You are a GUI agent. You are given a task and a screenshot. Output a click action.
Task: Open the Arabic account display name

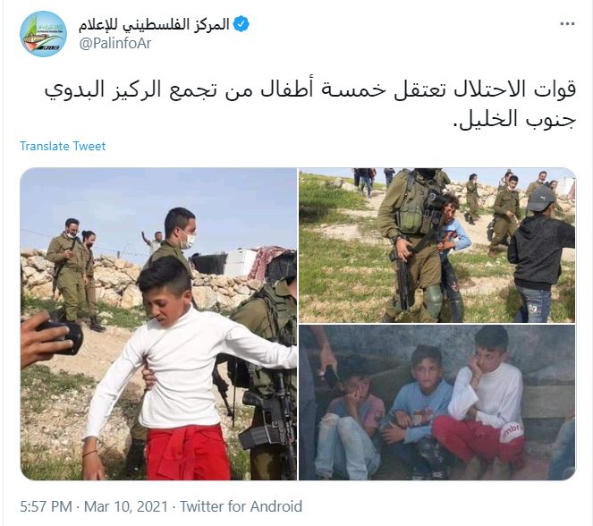[x=154, y=24]
